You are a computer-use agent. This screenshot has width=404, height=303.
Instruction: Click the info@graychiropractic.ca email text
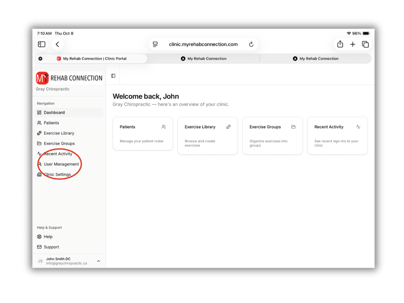point(67,264)
